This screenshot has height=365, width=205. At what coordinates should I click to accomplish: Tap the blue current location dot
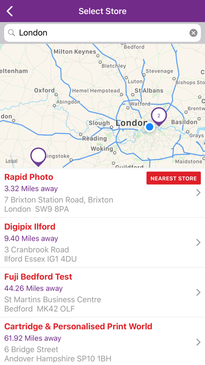(x=150, y=127)
